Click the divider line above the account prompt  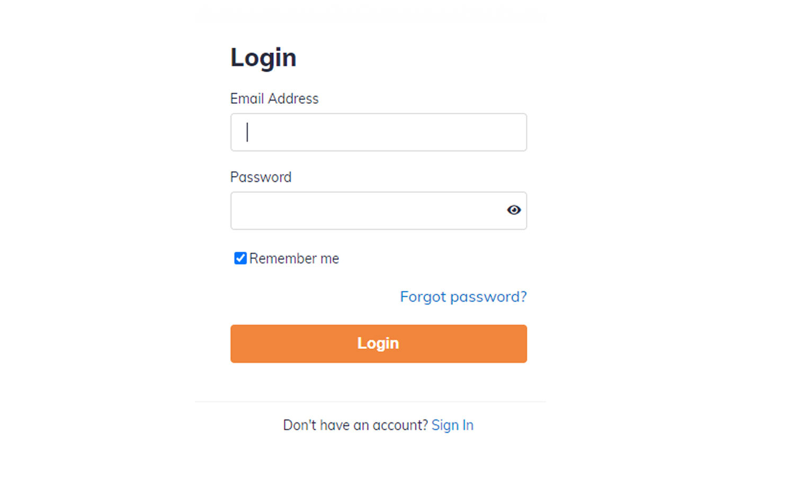[370, 402]
